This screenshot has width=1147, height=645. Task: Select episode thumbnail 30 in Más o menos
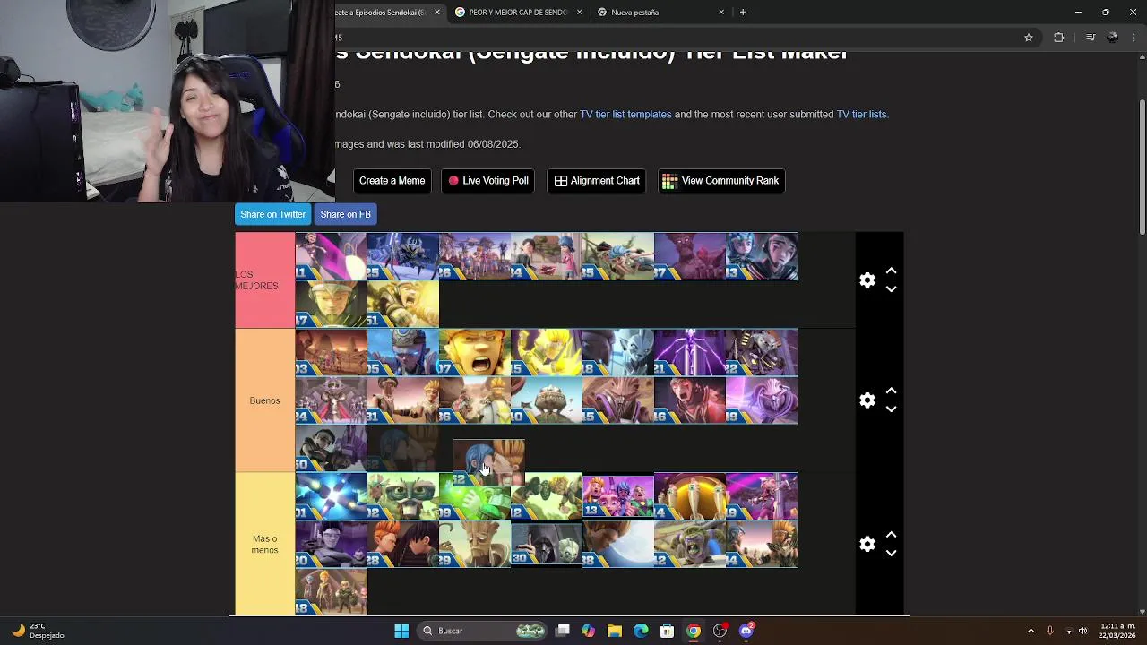pyautogui.click(x=547, y=544)
